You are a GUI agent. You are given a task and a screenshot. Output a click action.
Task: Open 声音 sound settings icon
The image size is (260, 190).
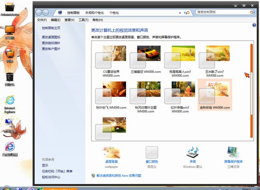[x=192, y=153]
